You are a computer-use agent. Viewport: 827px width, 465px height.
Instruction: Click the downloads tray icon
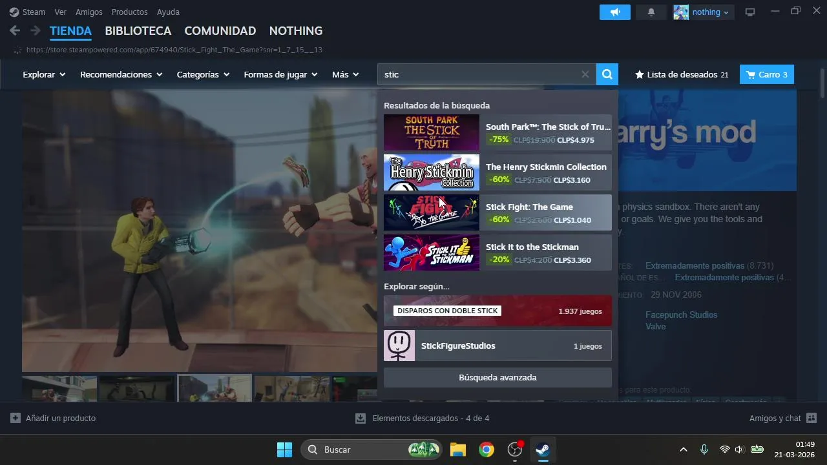tap(361, 418)
